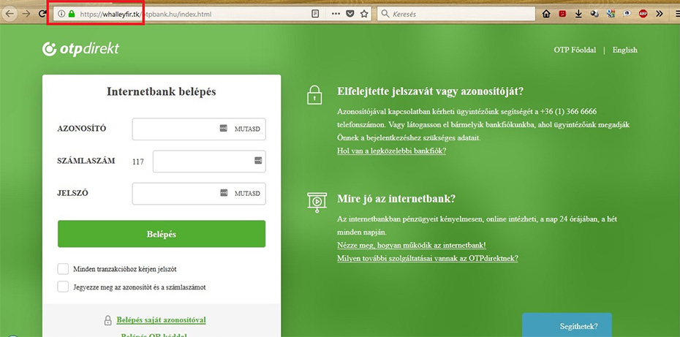Open the Downloads arrow in the toolbar
Screen dimensions: 680x337
click(578, 14)
